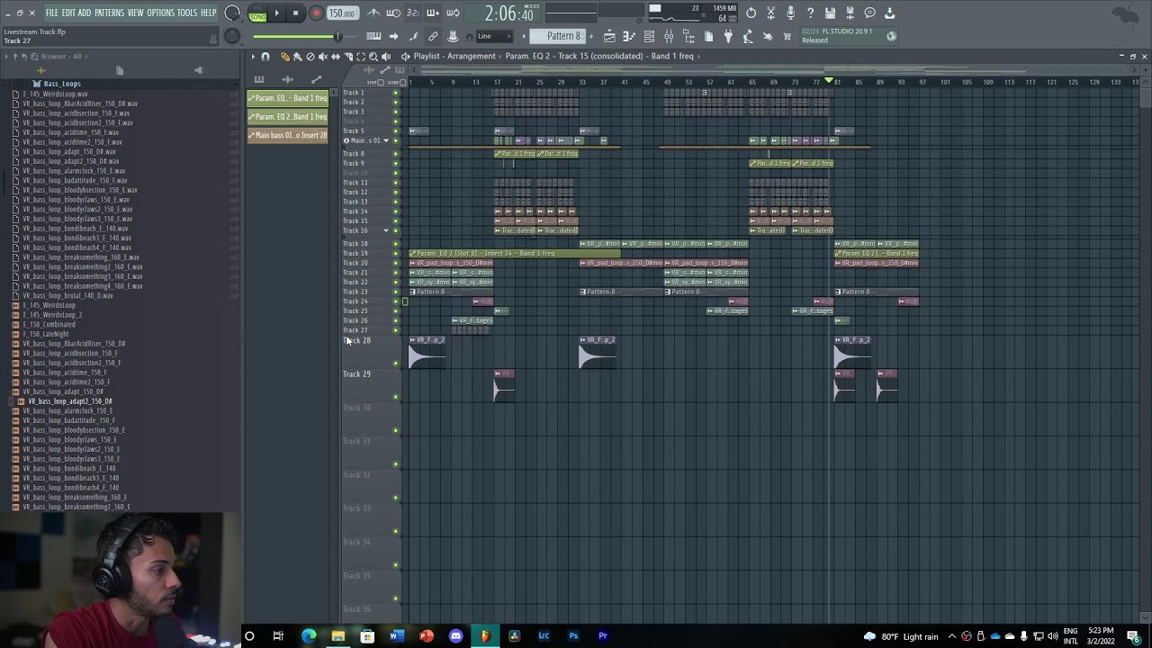Open the VIEW menu
The width and height of the screenshot is (1152, 648).
coord(135,13)
